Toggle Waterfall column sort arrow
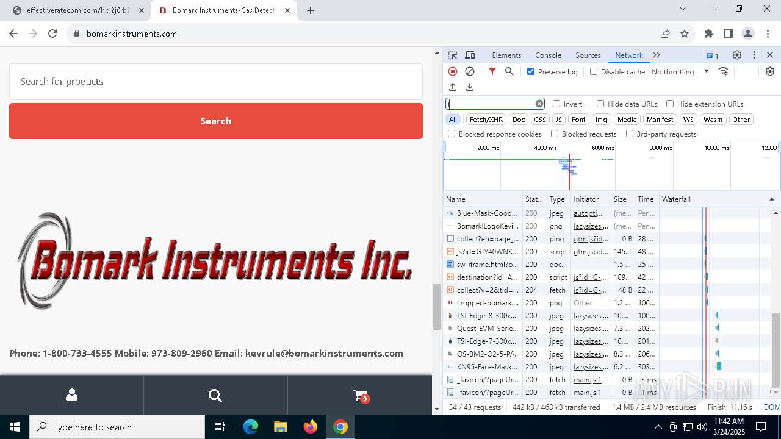The image size is (781, 439). (x=771, y=199)
